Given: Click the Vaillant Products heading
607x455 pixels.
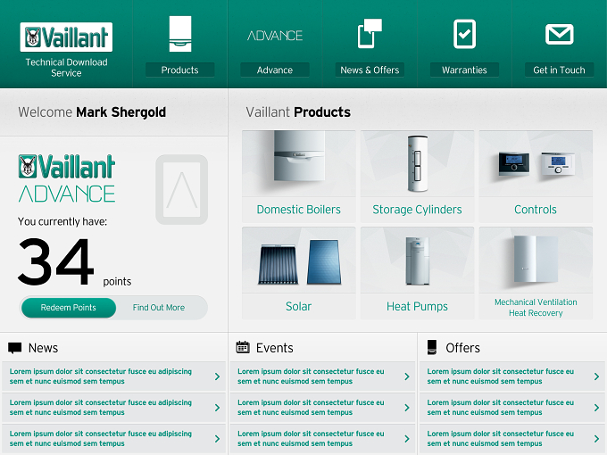Looking at the screenshot, I should pos(298,112).
